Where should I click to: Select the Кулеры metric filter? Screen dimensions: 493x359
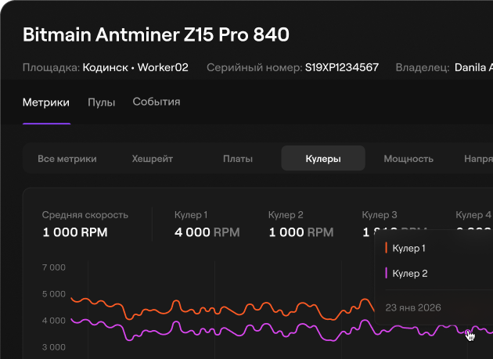(x=323, y=158)
